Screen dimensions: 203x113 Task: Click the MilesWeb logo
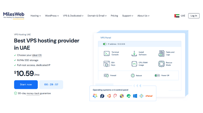click(14, 15)
